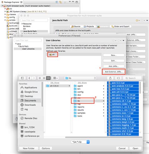
Task: Select shared computer cassiopeia
Action: [x=28, y=132]
